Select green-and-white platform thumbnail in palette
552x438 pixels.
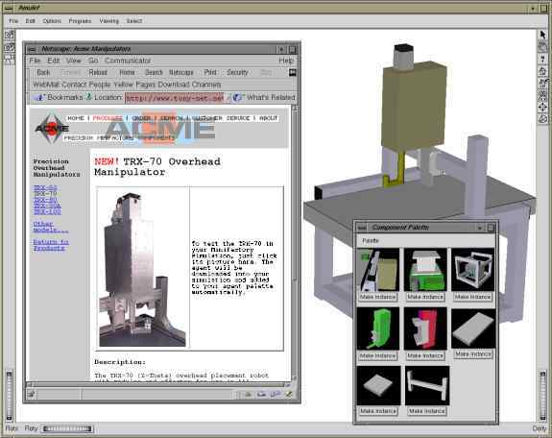click(x=425, y=270)
